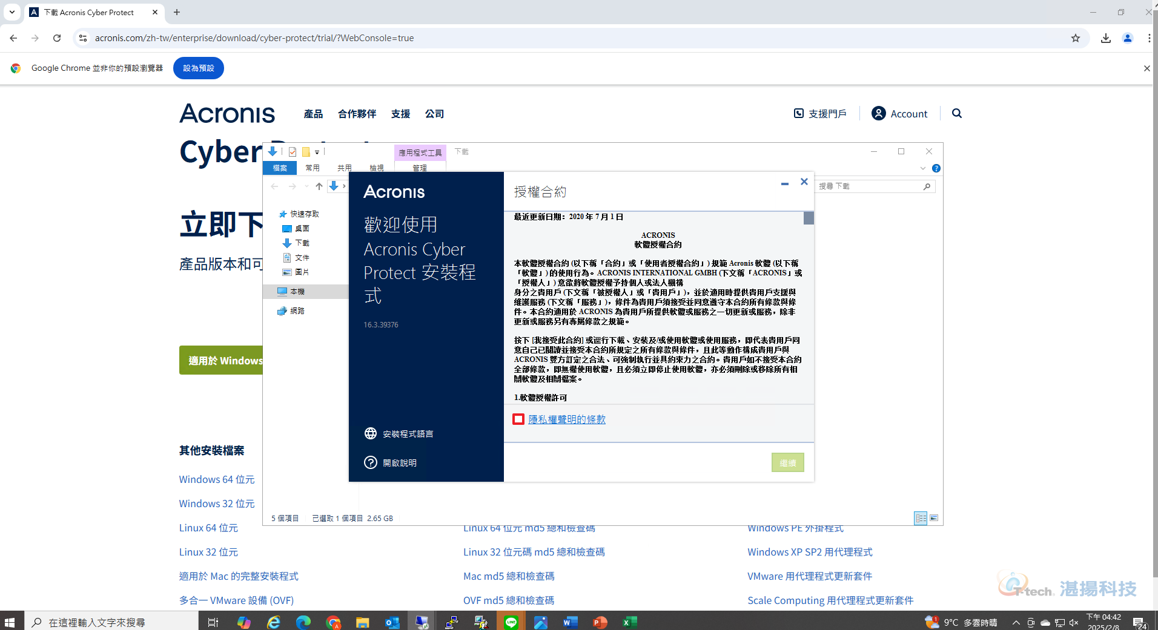Open Windows 64-bit download link
This screenshot has width=1158, height=630.
coord(217,479)
